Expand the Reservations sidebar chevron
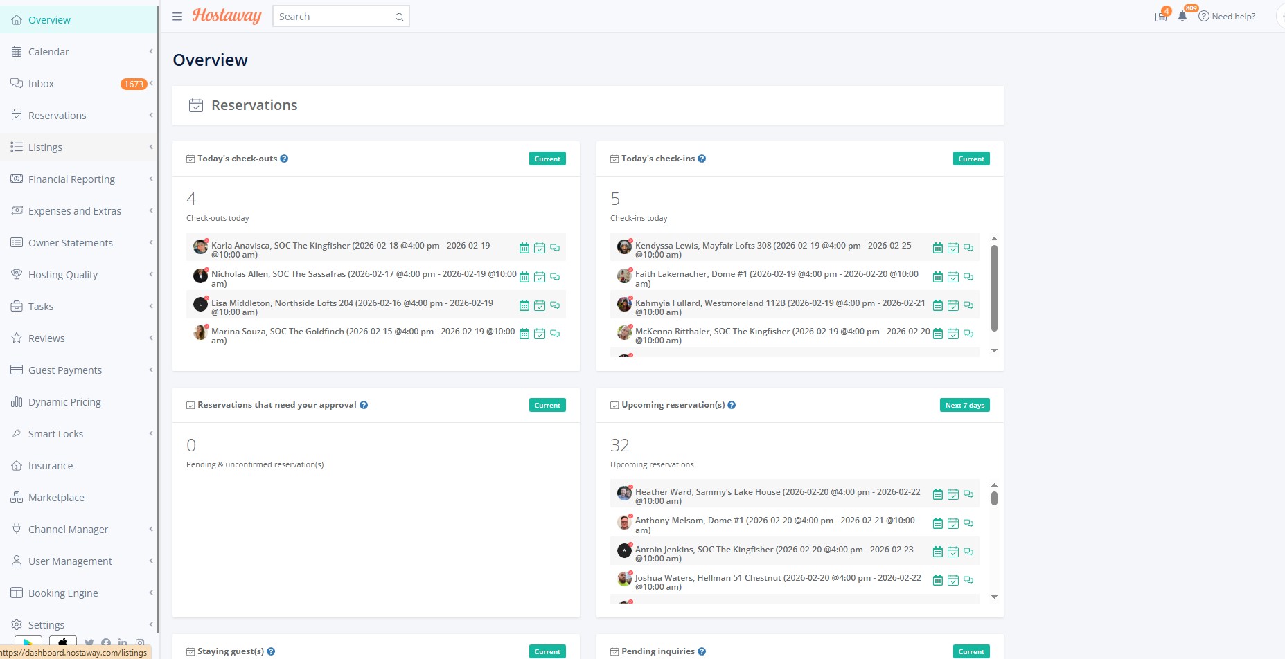The width and height of the screenshot is (1285, 659). click(x=151, y=115)
